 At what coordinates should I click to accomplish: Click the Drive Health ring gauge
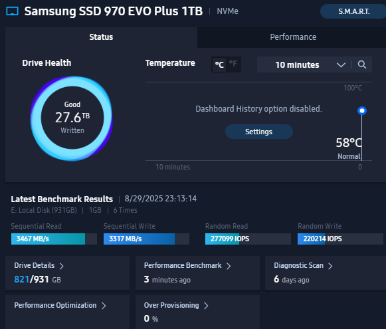point(72,118)
